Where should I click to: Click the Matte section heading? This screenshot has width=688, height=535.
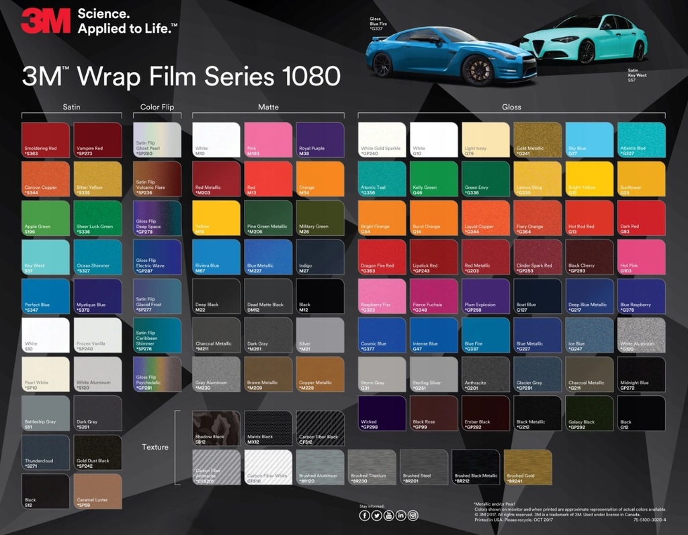pyautogui.click(x=268, y=107)
